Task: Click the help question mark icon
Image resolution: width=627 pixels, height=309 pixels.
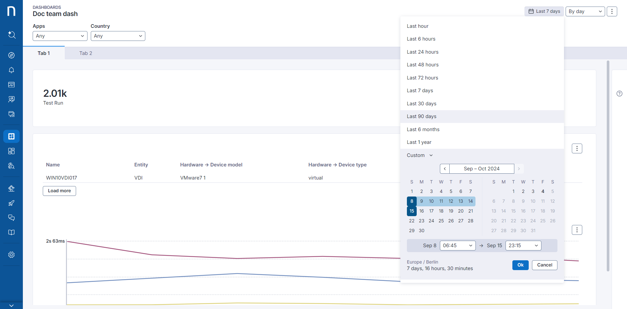Action: (619, 94)
